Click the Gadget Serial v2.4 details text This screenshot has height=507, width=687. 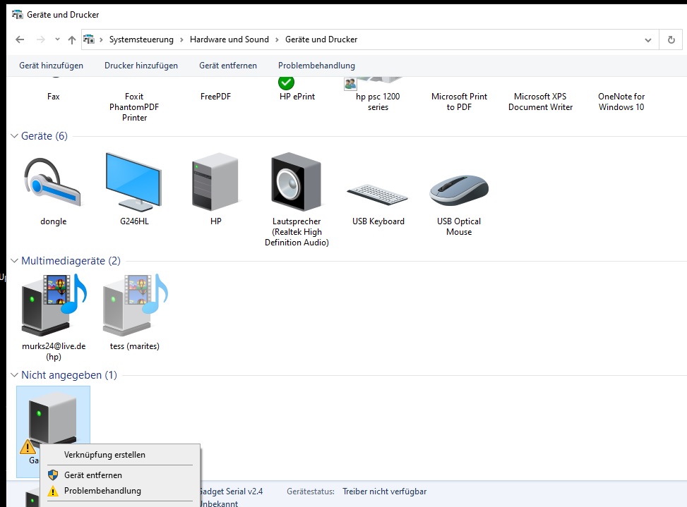coord(232,491)
